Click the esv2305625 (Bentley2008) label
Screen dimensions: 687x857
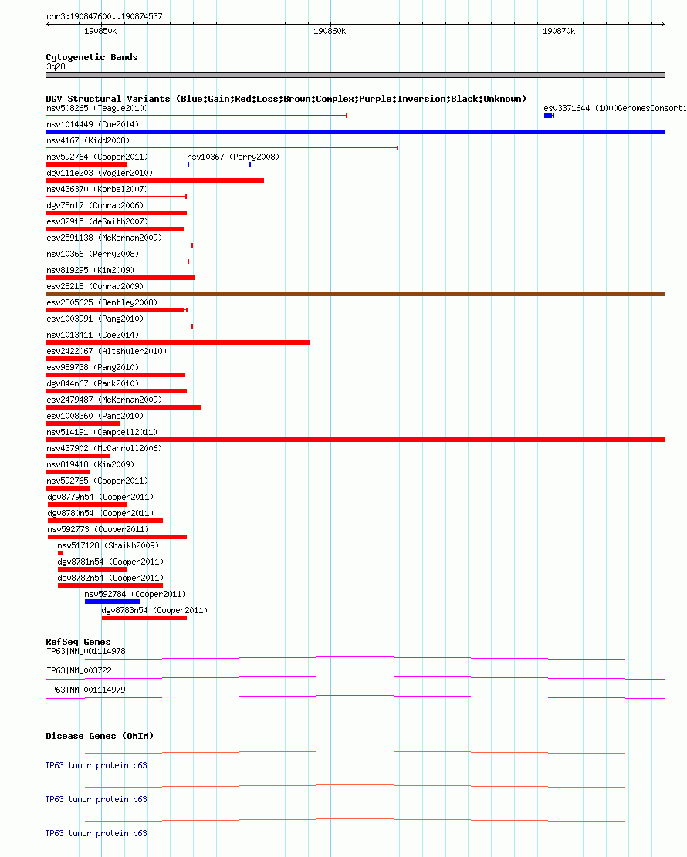point(103,302)
